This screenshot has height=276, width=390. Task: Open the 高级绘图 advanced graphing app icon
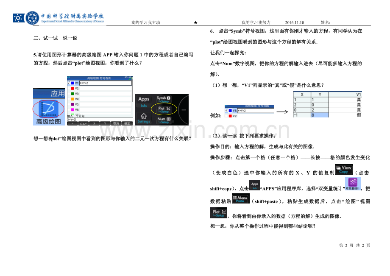tap(49, 109)
